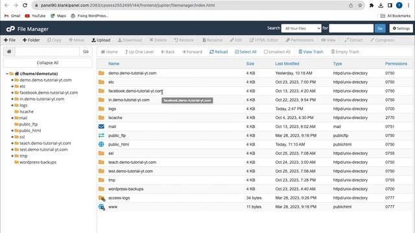Click the mail envelope icon in the list
Viewport: 415px width, 233px height.
(101, 127)
